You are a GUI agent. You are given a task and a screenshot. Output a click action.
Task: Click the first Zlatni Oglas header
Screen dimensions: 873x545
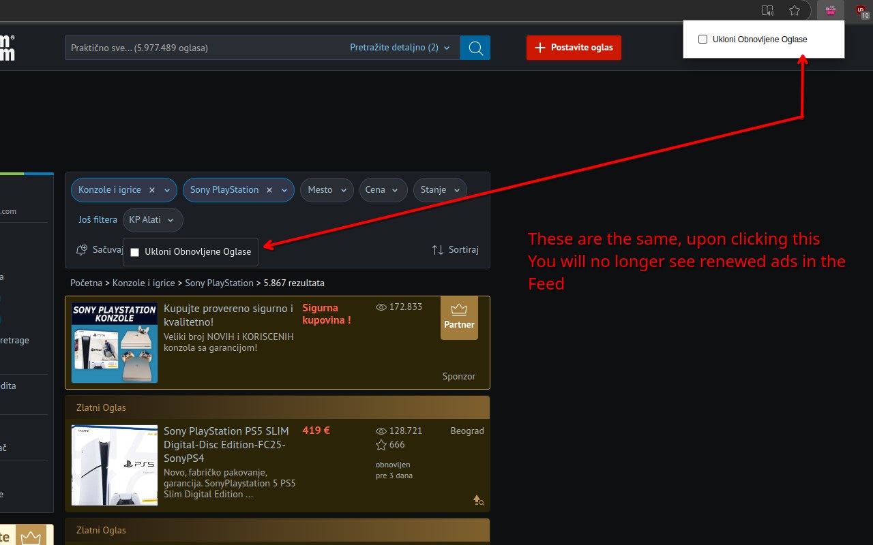coord(278,407)
